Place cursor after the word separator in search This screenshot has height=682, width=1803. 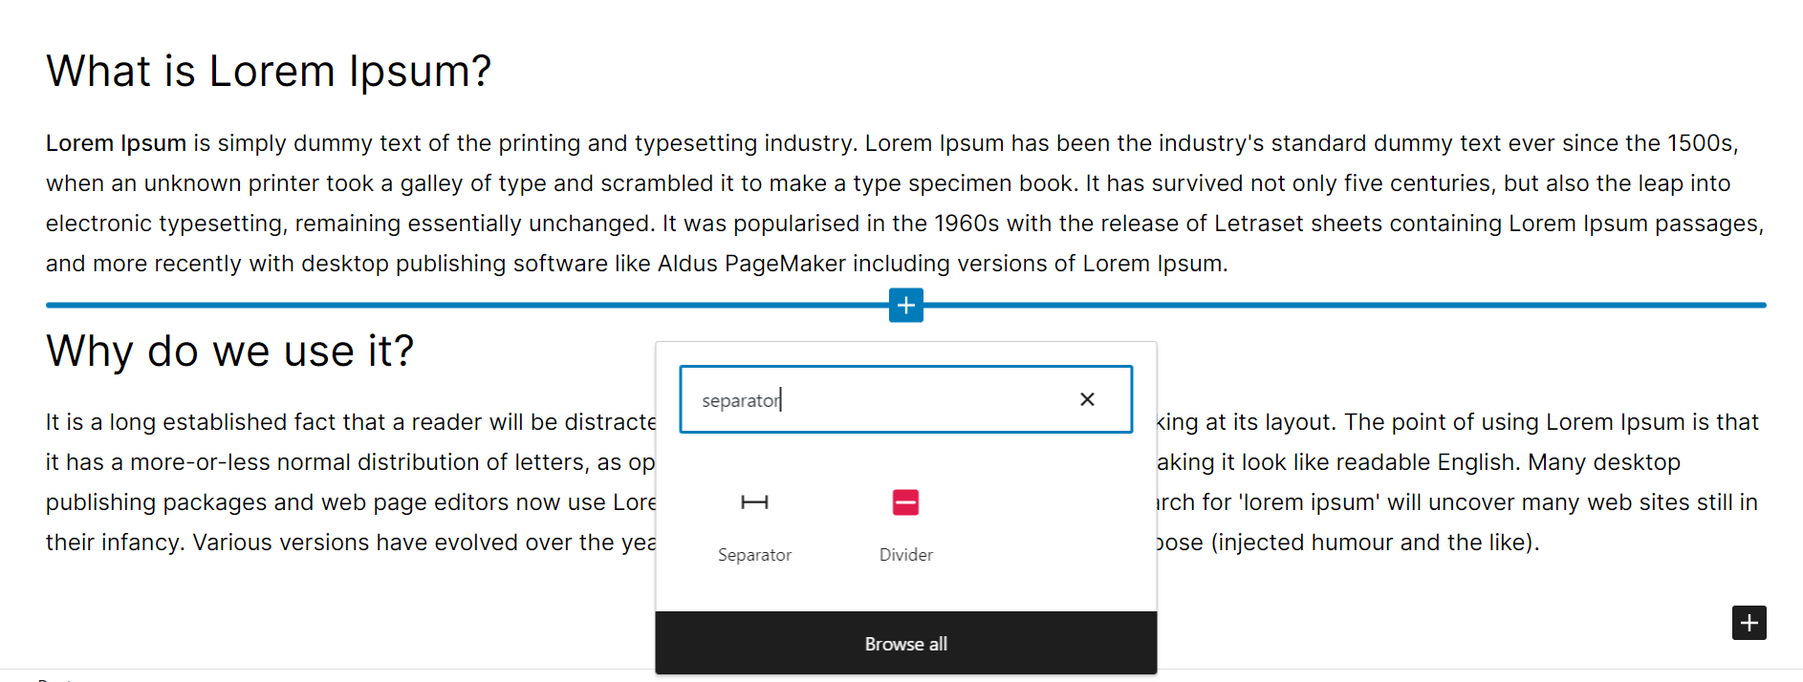point(782,398)
